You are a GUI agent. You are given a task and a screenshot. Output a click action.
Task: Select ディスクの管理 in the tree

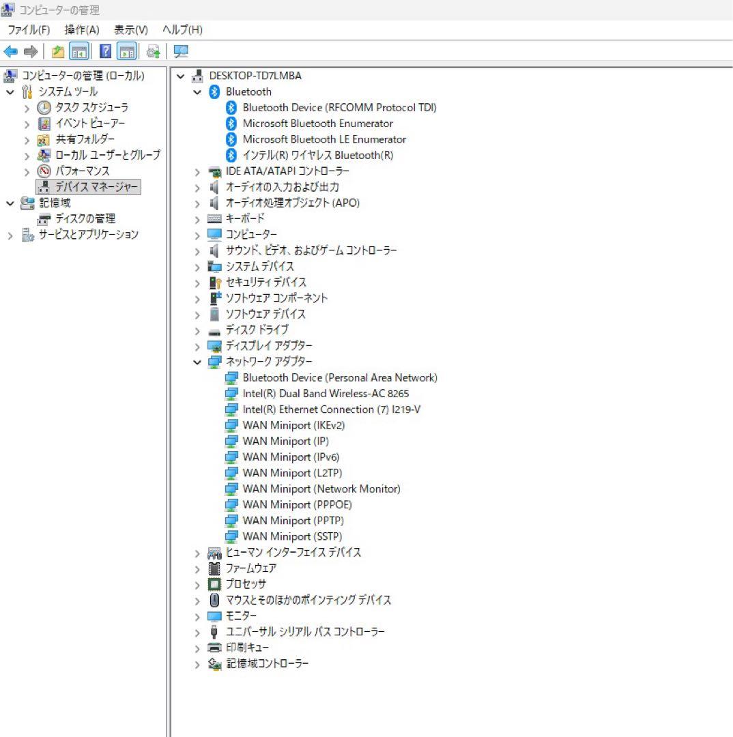pos(85,218)
